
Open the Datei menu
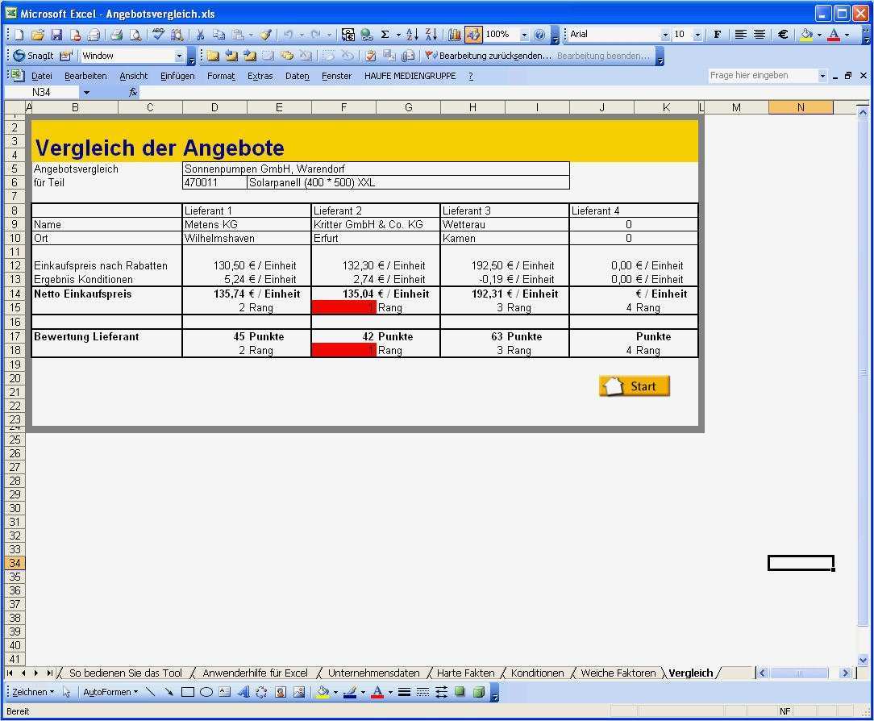42,76
